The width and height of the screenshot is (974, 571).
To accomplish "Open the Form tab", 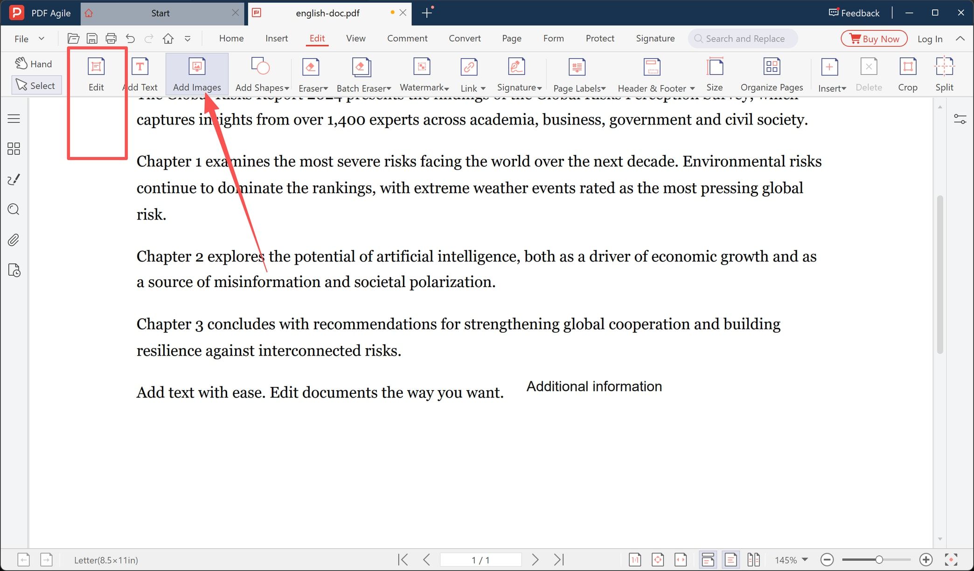I will pyautogui.click(x=554, y=38).
